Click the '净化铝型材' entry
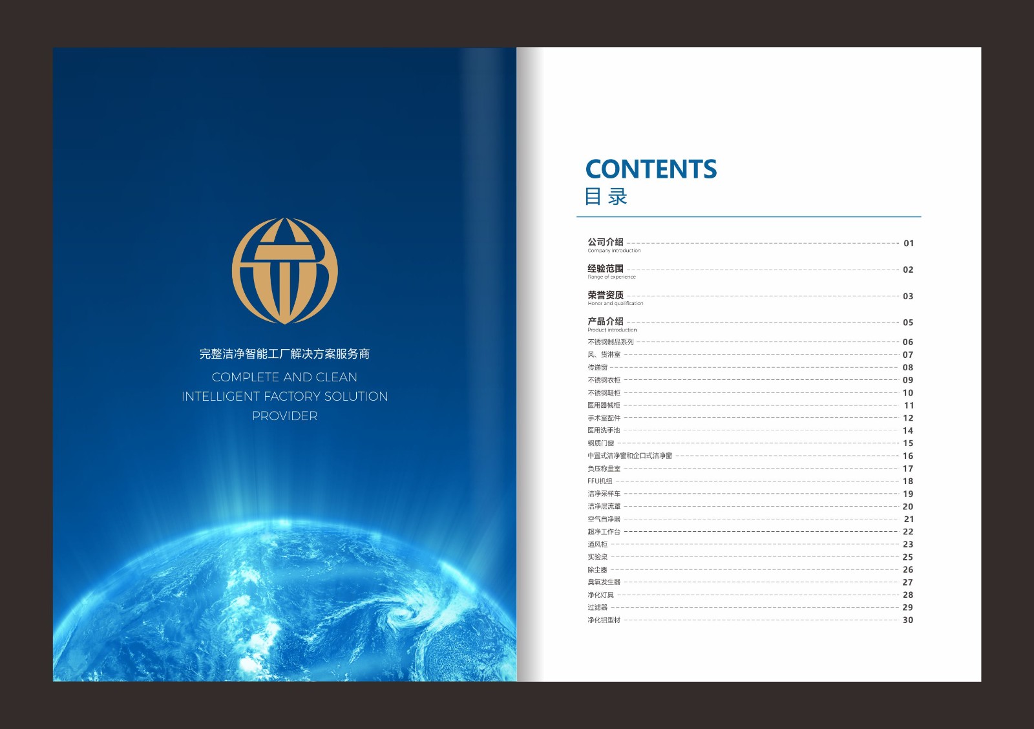The width and height of the screenshot is (1034, 729). (604, 620)
